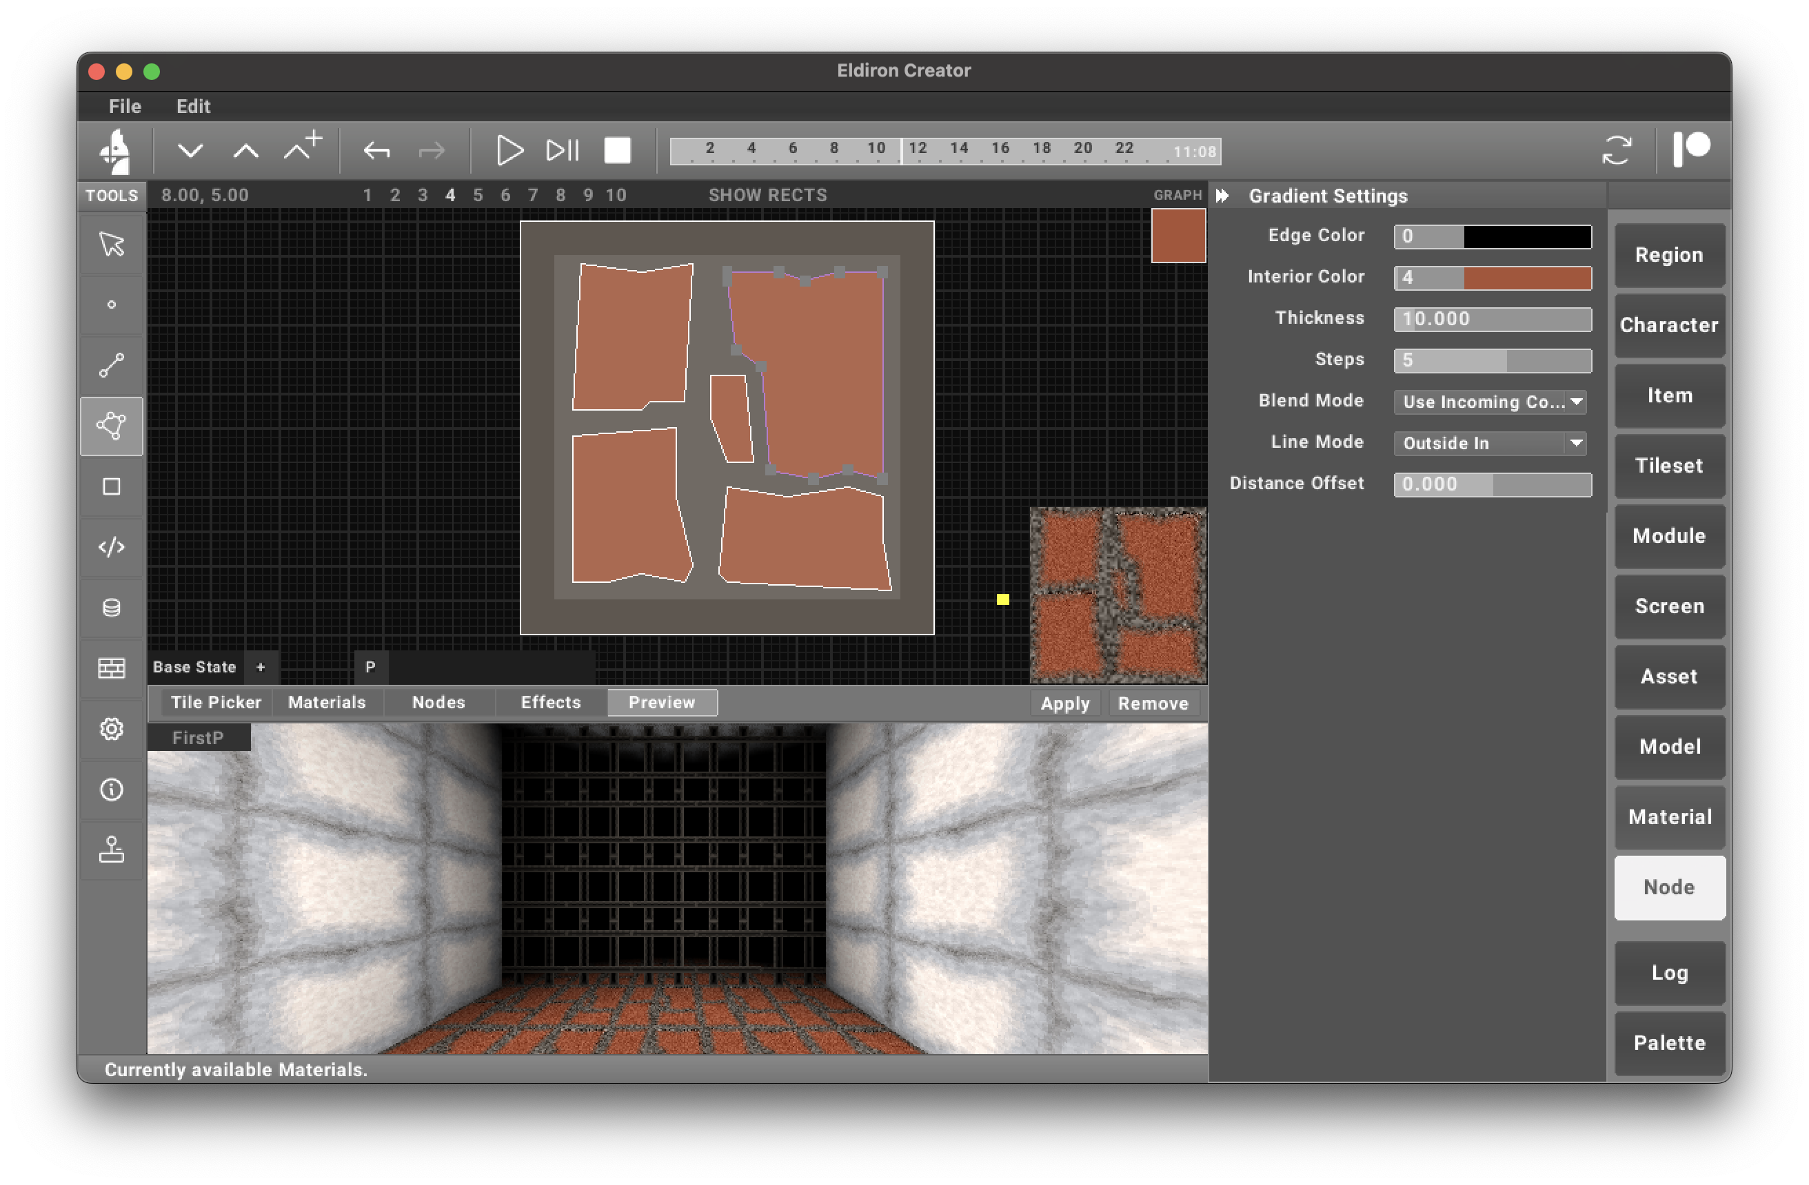Image resolution: width=1809 pixels, height=1185 pixels.
Task: Toggle the FirstP camera mode label
Action: (199, 738)
